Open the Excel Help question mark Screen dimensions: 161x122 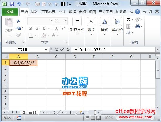137,12
